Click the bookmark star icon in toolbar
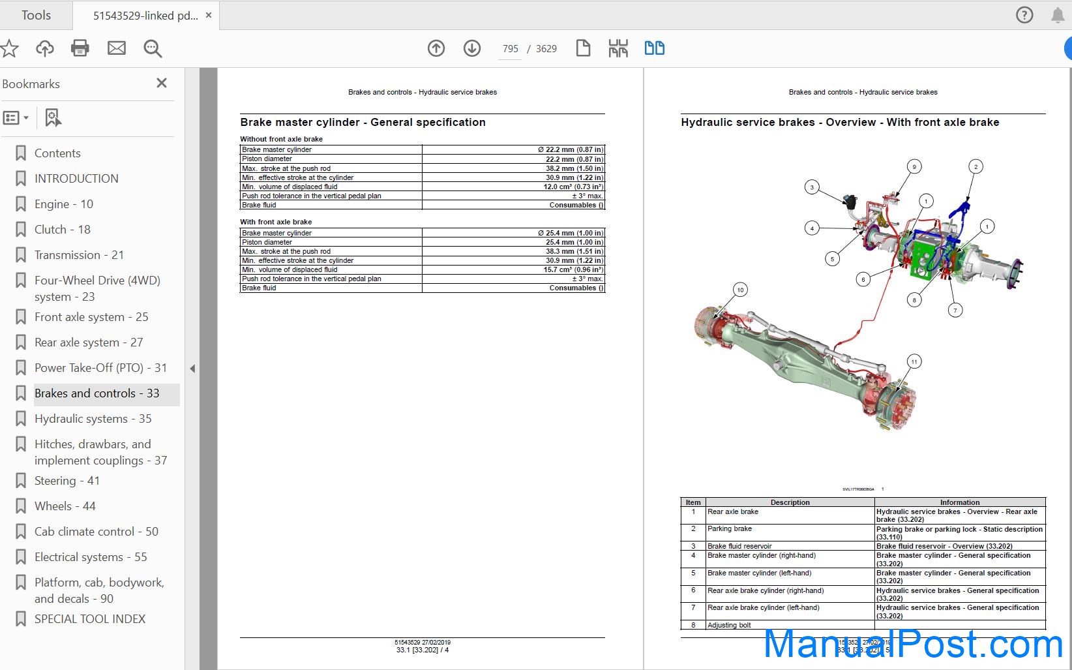 pos(9,48)
